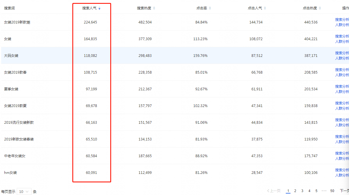The image size is (349, 195).
Task: Click search popularity value 224,645
Action: (x=90, y=22)
